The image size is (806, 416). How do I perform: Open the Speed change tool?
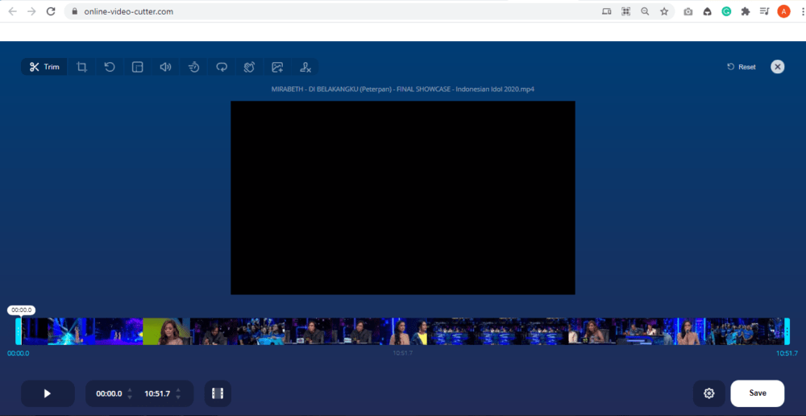pyautogui.click(x=193, y=67)
